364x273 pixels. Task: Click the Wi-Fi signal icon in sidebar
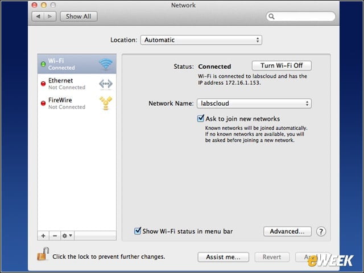pyautogui.click(x=106, y=64)
